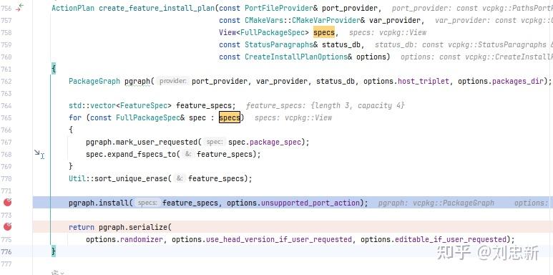Click options.randomizer on line 775
553x275 pixels.
(x=124, y=239)
